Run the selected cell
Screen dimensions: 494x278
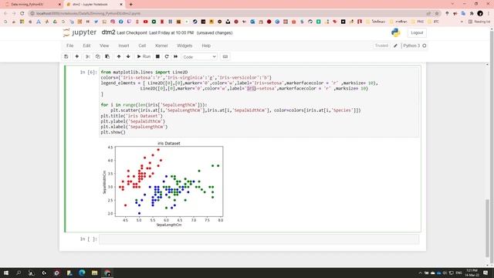coord(144,56)
